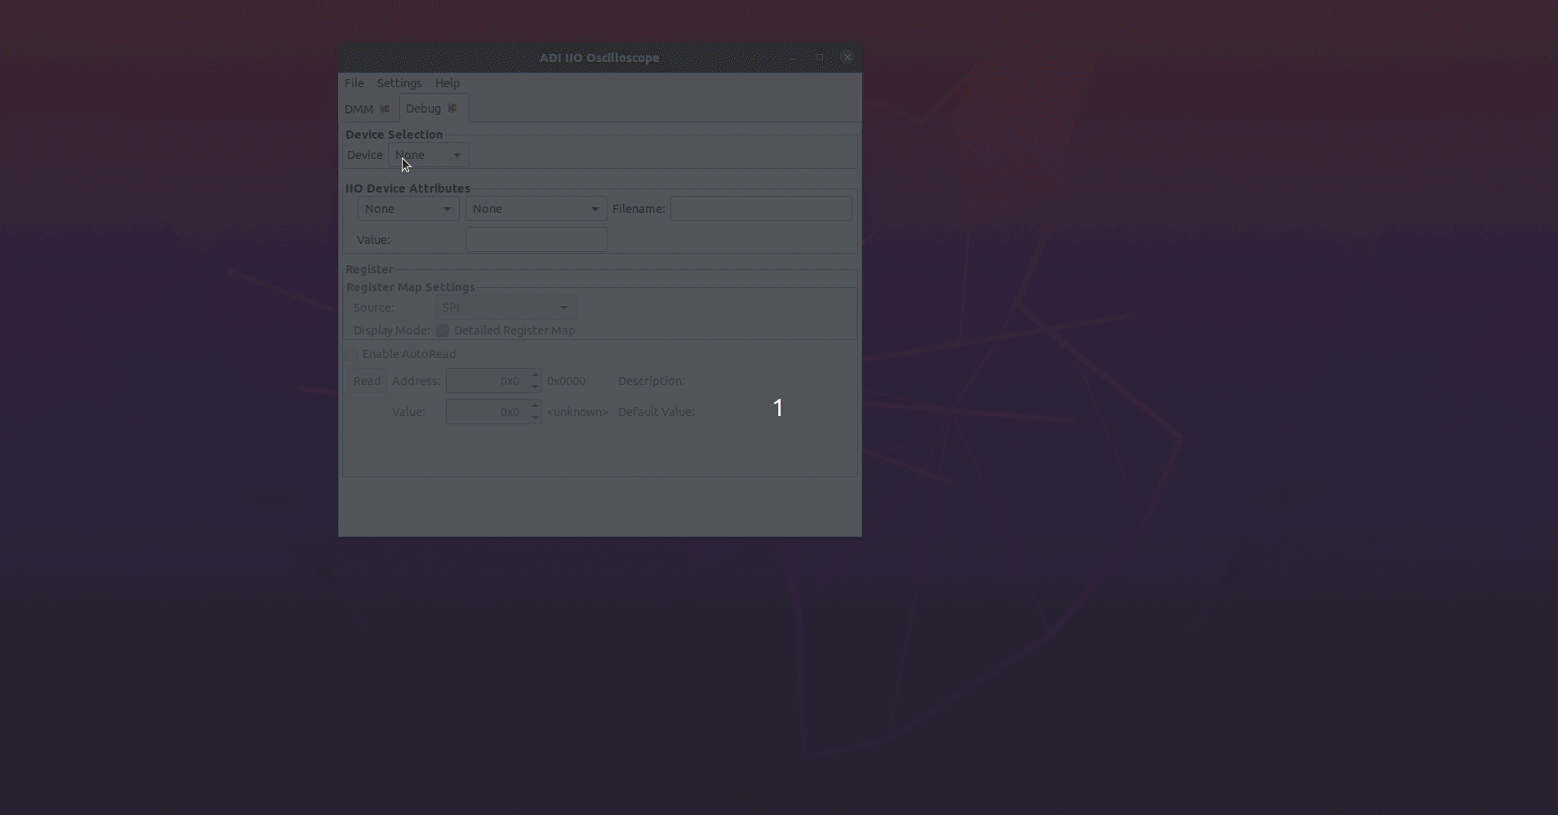1558x815 pixels.
Task: Close the ADI IIO Oscilloscope window
Action: point(848,57)
